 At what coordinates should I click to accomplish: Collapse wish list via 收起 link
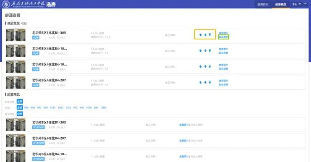click(x=24, y=24)
